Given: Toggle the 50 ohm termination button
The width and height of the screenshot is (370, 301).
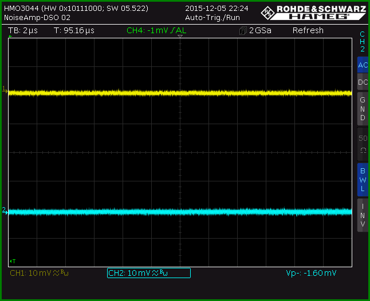Looking at the screenshot, I should [x=363, y=144].
